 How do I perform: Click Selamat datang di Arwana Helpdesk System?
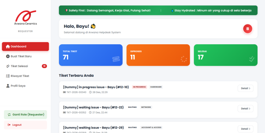[x=92, y=32]
